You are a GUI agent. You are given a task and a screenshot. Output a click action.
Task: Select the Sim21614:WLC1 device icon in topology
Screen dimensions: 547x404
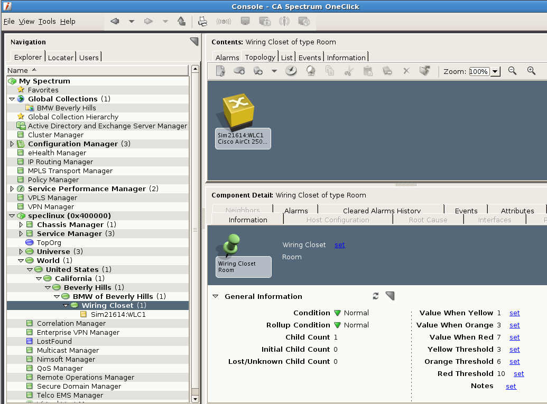(x=238, y=111)
